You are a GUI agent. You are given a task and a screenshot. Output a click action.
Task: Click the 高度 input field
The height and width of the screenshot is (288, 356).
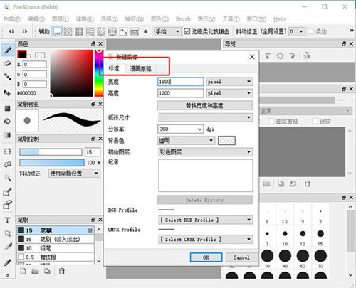(180, 93)
